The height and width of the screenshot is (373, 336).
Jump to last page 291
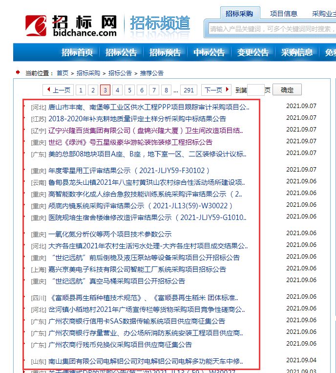click(x=189, y=90)
